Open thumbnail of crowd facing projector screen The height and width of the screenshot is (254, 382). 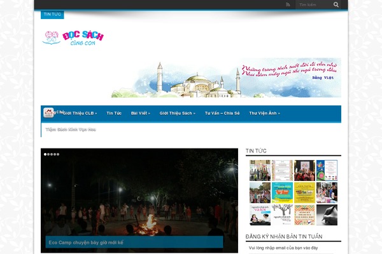pos(304,170)
